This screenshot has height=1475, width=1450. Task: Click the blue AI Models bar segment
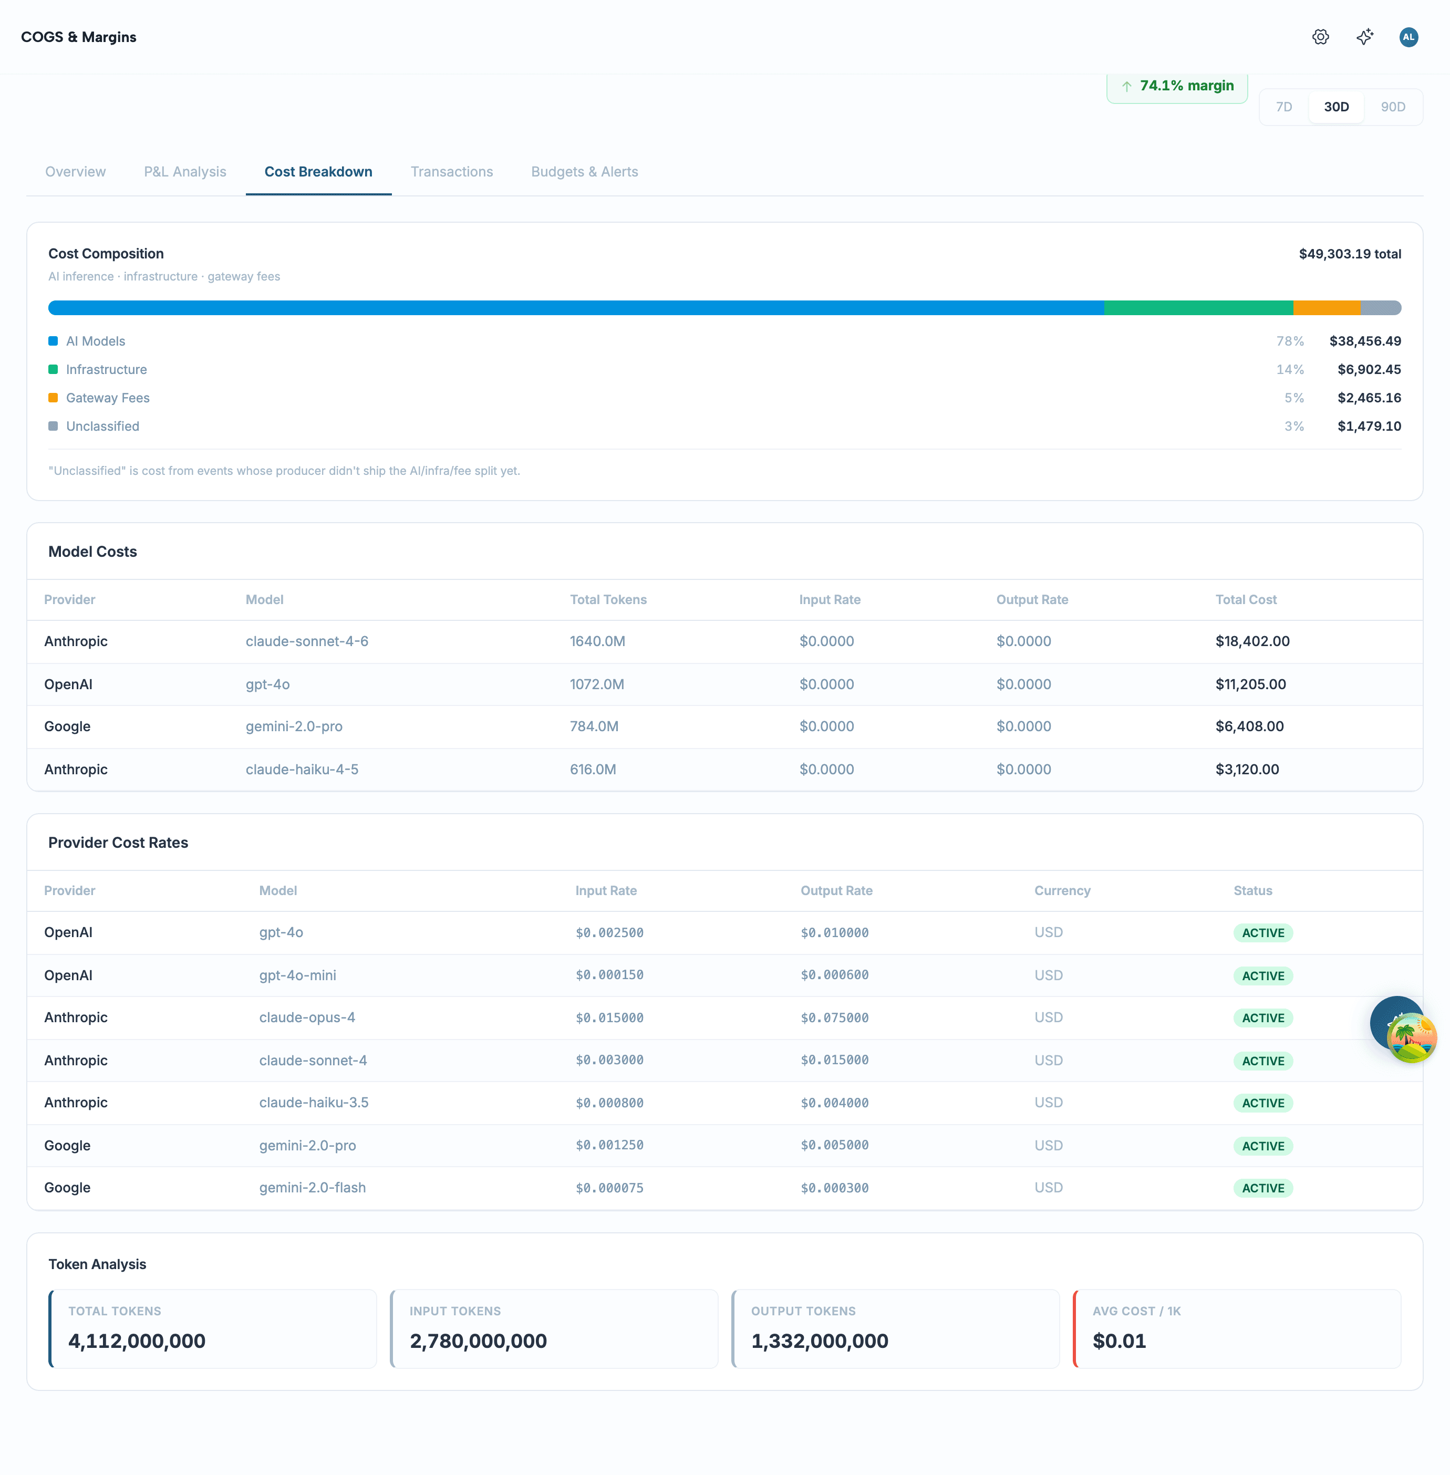pyautogui.click(x=576, y=308)
